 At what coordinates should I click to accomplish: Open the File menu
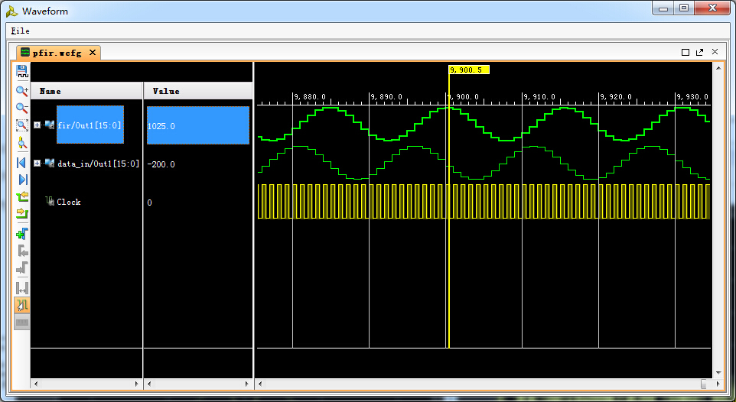click(21, 31)
